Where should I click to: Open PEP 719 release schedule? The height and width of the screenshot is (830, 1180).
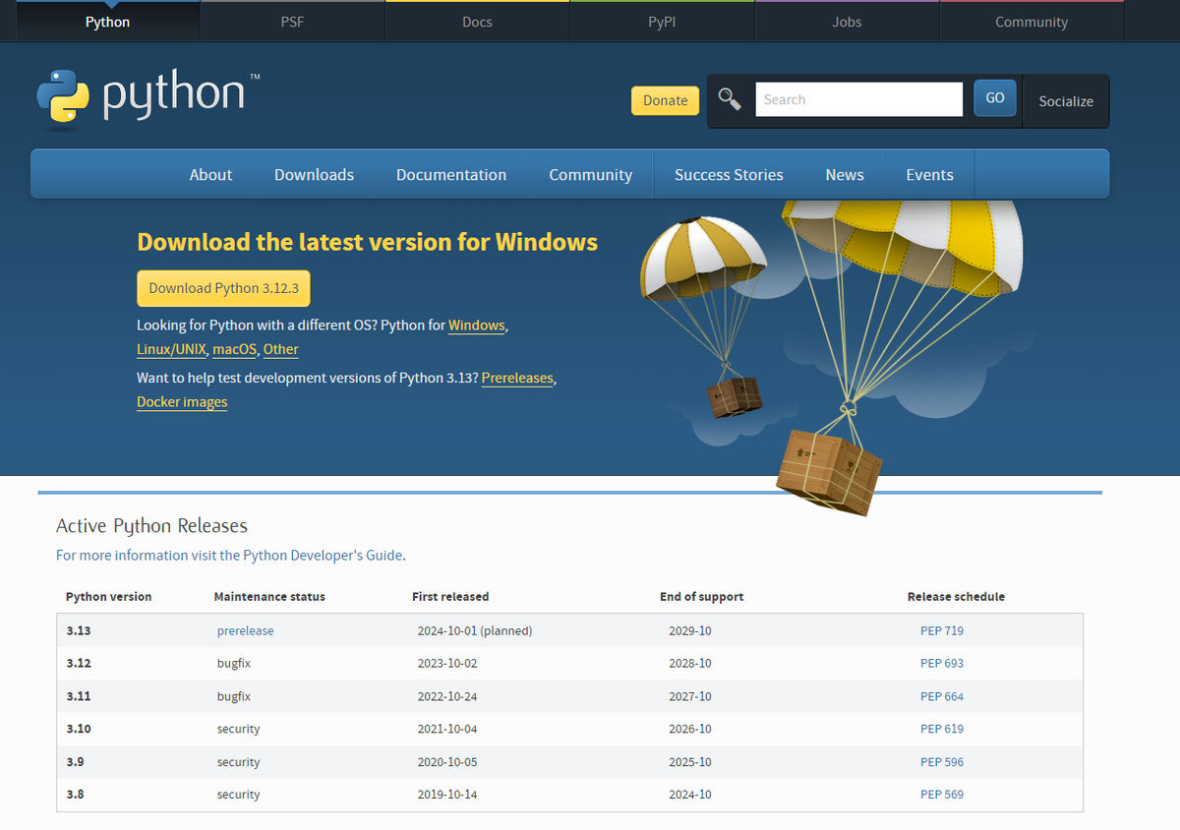pos(942,630)
